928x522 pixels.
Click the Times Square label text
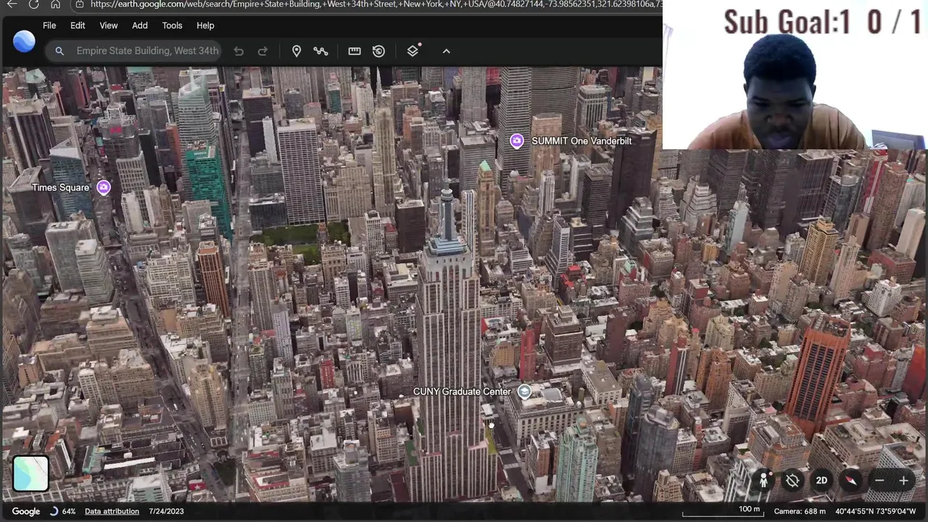pos(60,188)
